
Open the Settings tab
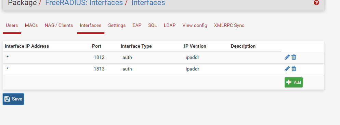(117, 26)
